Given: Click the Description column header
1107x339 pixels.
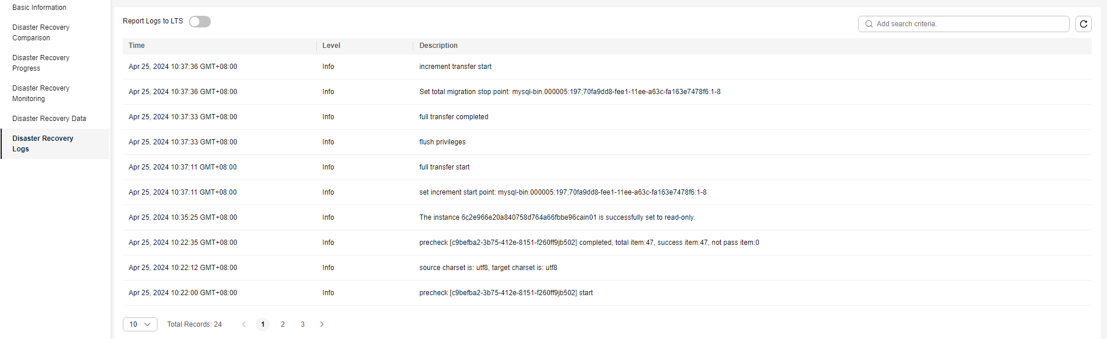Looking at the screenshot, I should pos(438,46).
